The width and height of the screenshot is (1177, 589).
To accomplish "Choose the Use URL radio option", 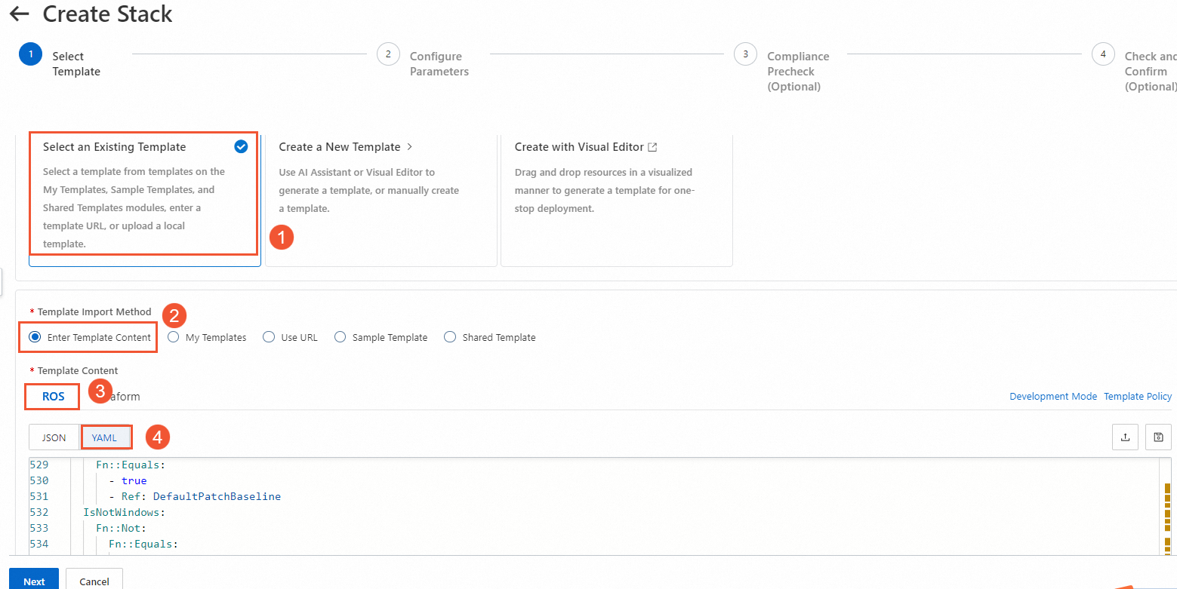I will point(269,337).
